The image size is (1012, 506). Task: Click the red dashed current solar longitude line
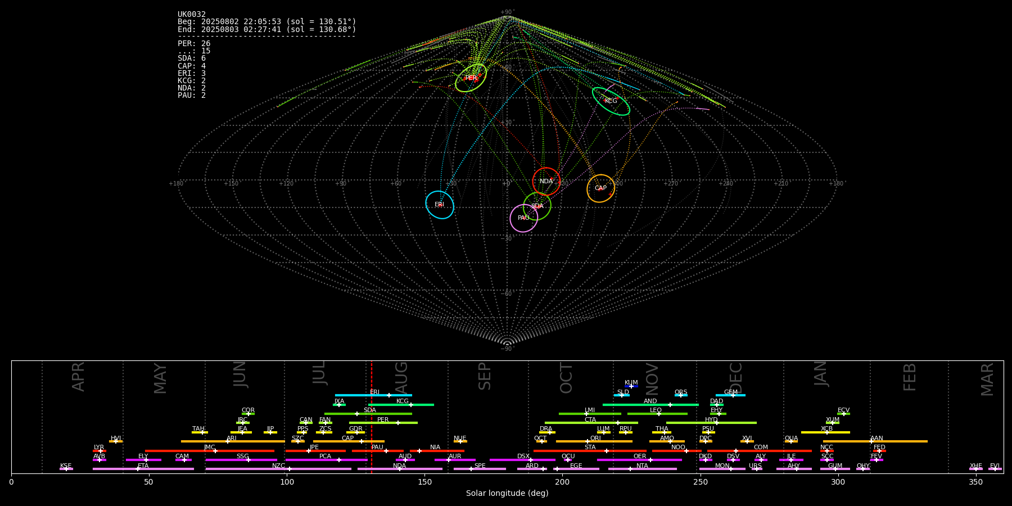[371, 416]
